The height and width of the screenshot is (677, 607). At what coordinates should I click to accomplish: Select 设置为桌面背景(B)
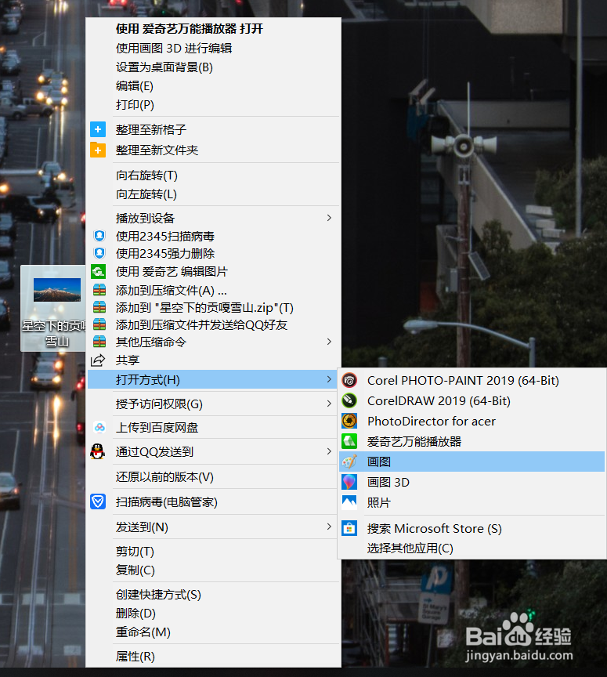click(164, 67)
